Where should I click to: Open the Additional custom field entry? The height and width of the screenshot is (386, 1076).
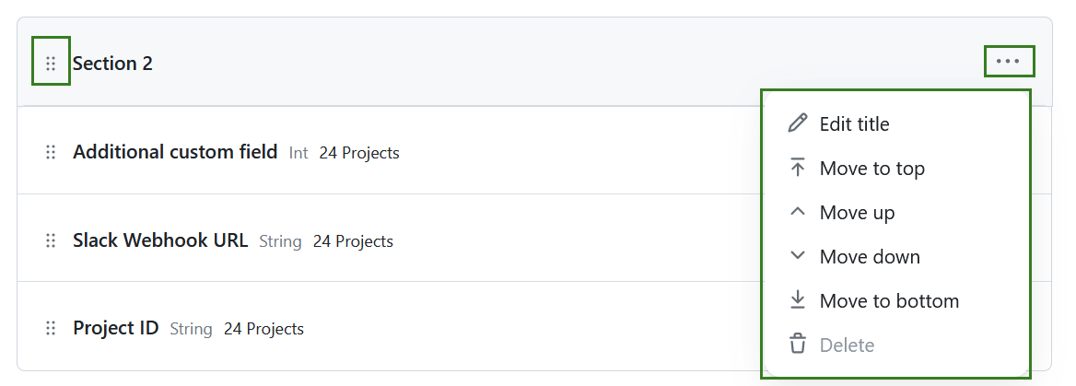pyautogui.click(x=175, y=152)
